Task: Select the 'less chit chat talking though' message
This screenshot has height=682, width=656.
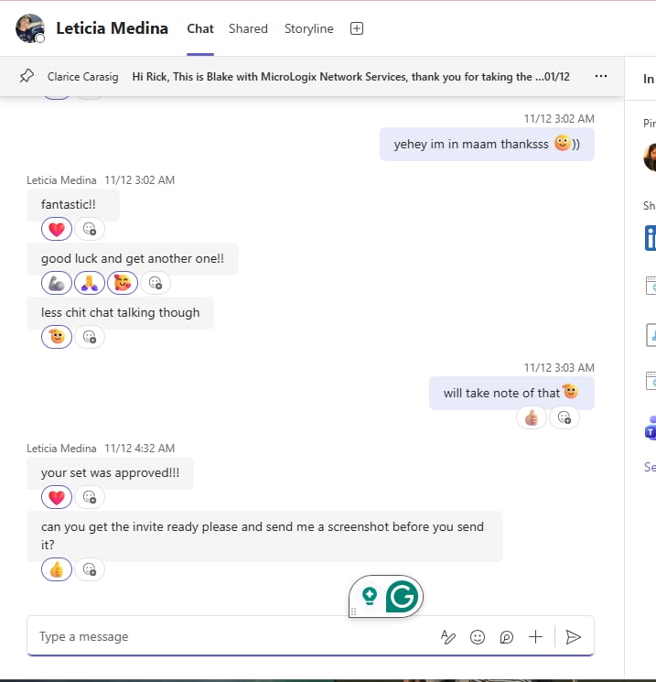Action: click(x=121, y=312)
